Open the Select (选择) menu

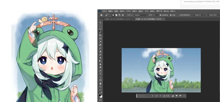pos(135,11)
